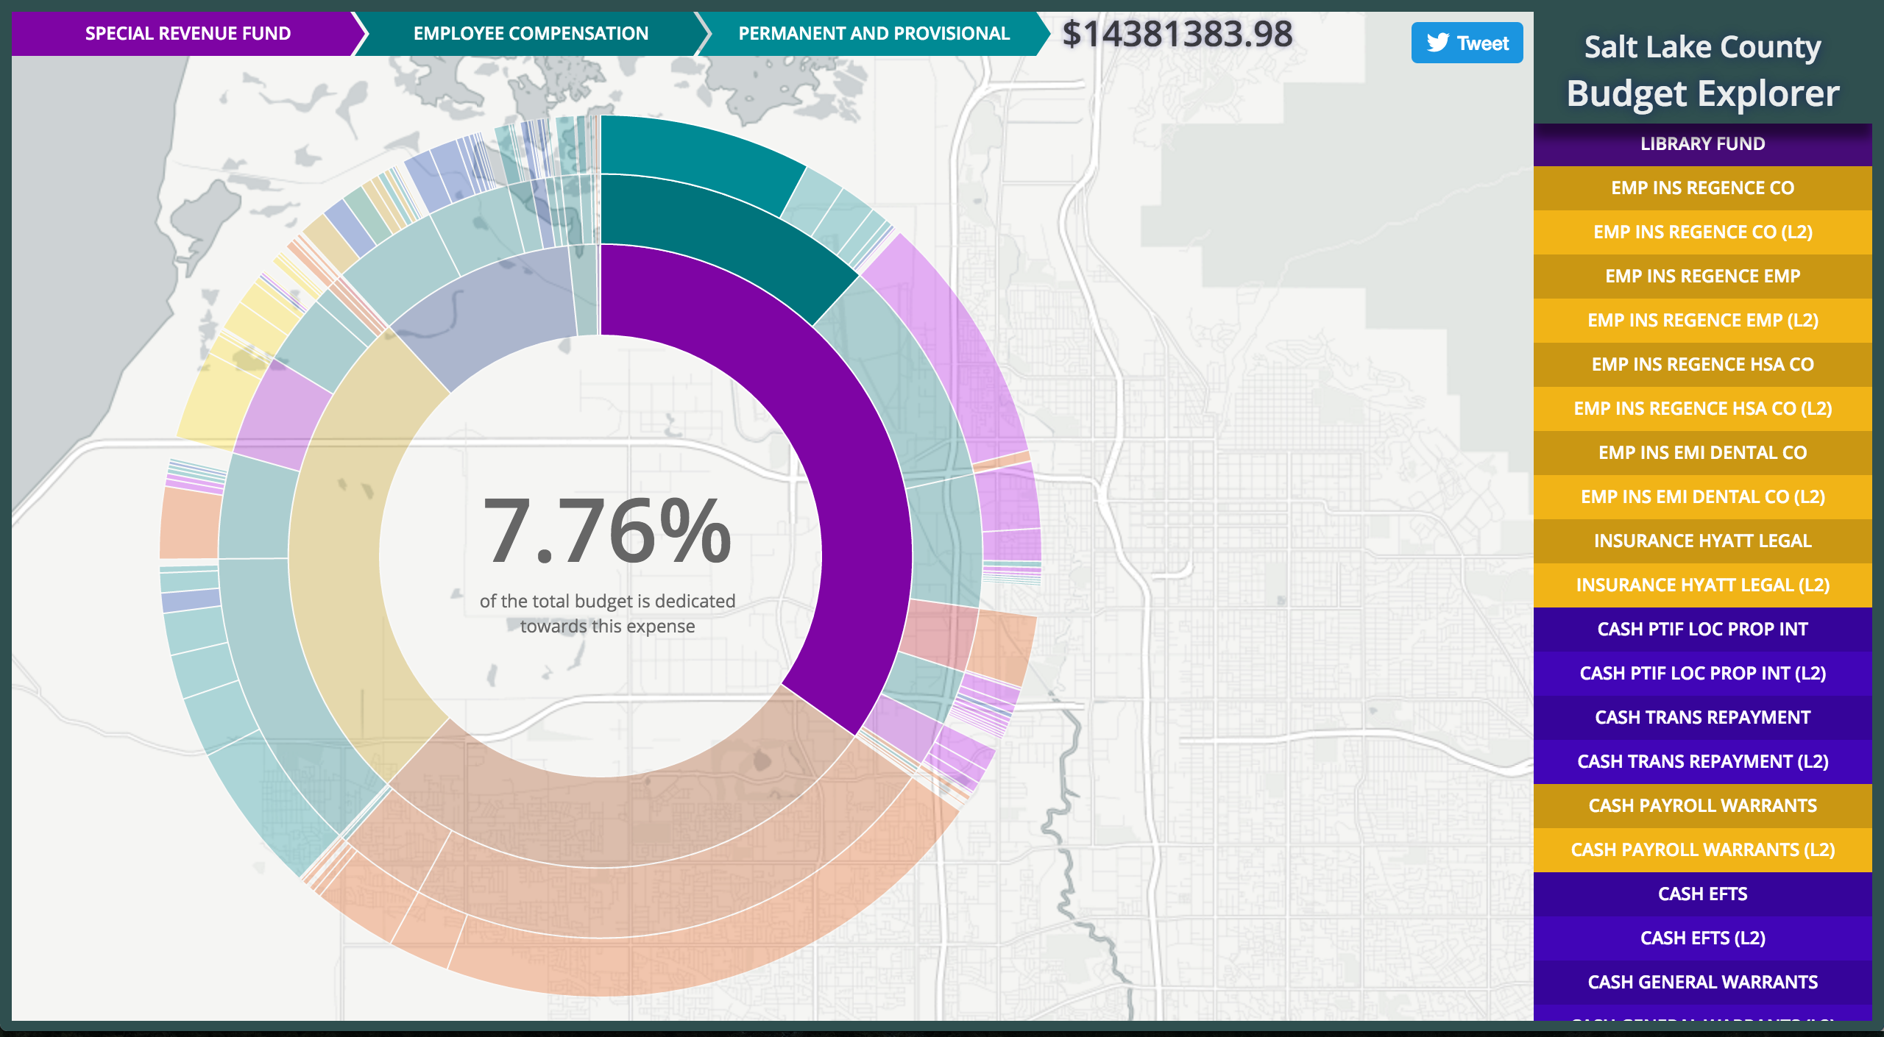
Task: Click CASH PAYROLL WARRANTS entry
Action: point(1701,806)
